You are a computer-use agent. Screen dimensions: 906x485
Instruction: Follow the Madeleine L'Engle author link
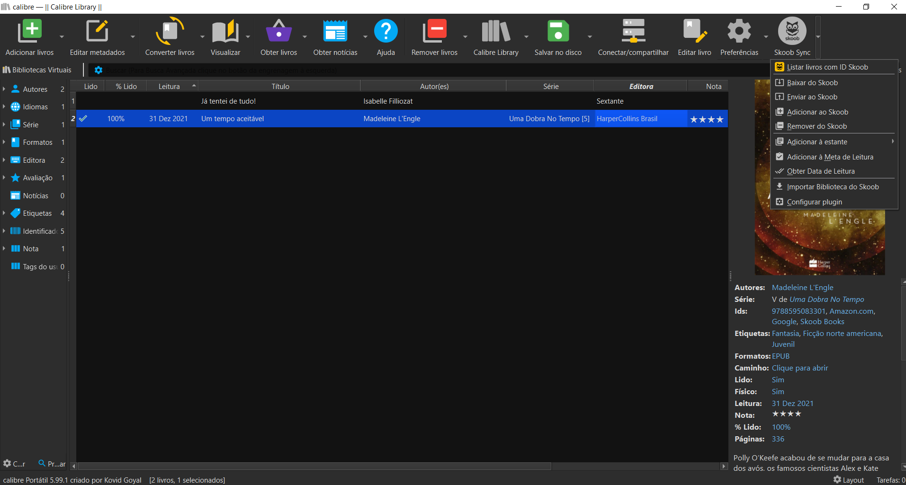tap(802, 287)
